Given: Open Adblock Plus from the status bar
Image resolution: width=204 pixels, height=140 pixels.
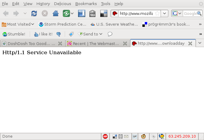Looking at the screenshot, I should click(x=105, y=136).
